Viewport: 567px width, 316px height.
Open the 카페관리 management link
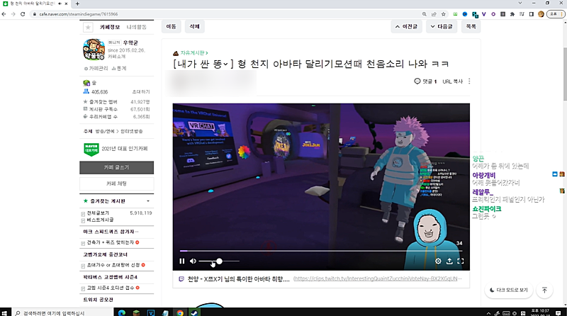96,68
